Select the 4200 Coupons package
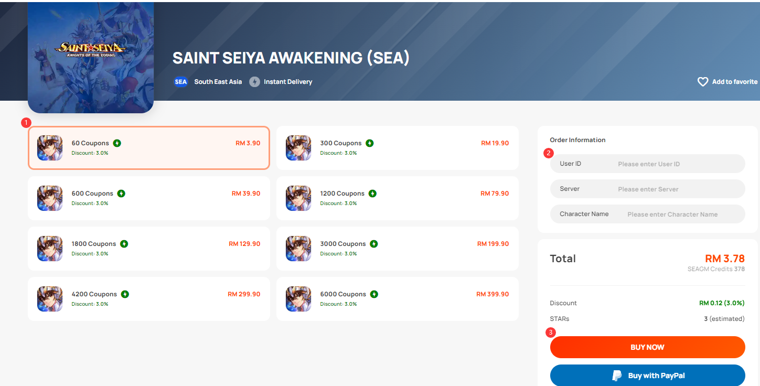 tap(148, 299)
